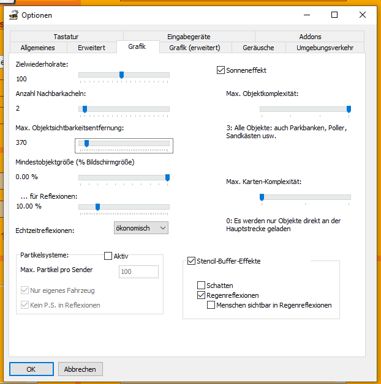This screenshot has width=381, height=384.
Task: Close the Optionen dialog window
Action: pyautogui.click(x=363, y=15)
